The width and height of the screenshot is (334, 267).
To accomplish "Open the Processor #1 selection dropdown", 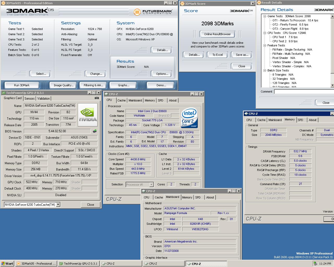I will pyautogui.click(x=151, y=185).
